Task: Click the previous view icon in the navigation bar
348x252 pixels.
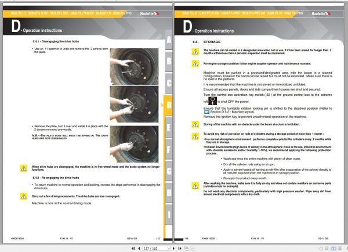Action: (186, 249)
